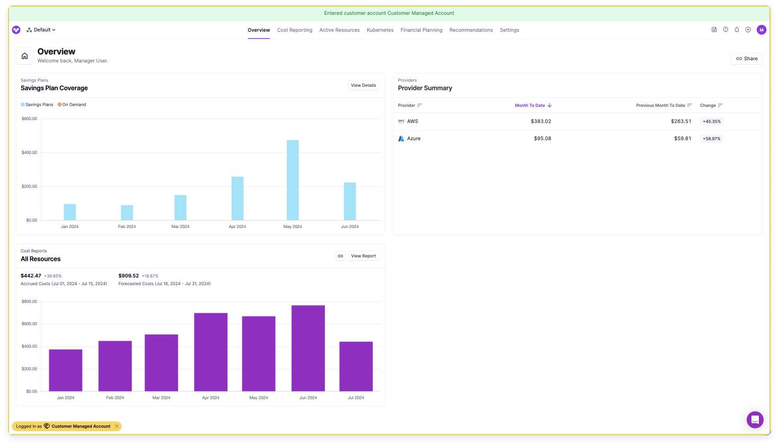Click the Jan 2024 All Resources bar
Viewport: 779px width, 446px height.
[66, 370]
